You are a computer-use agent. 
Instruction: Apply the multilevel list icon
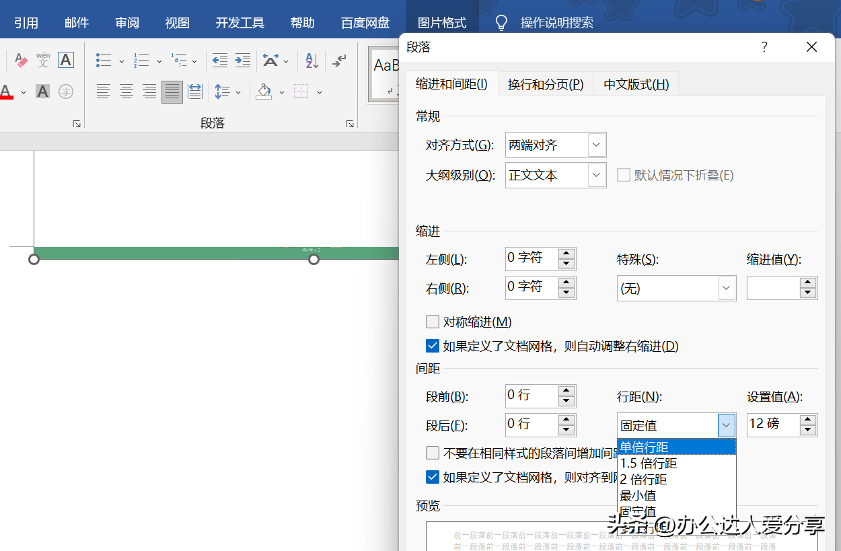178,61
